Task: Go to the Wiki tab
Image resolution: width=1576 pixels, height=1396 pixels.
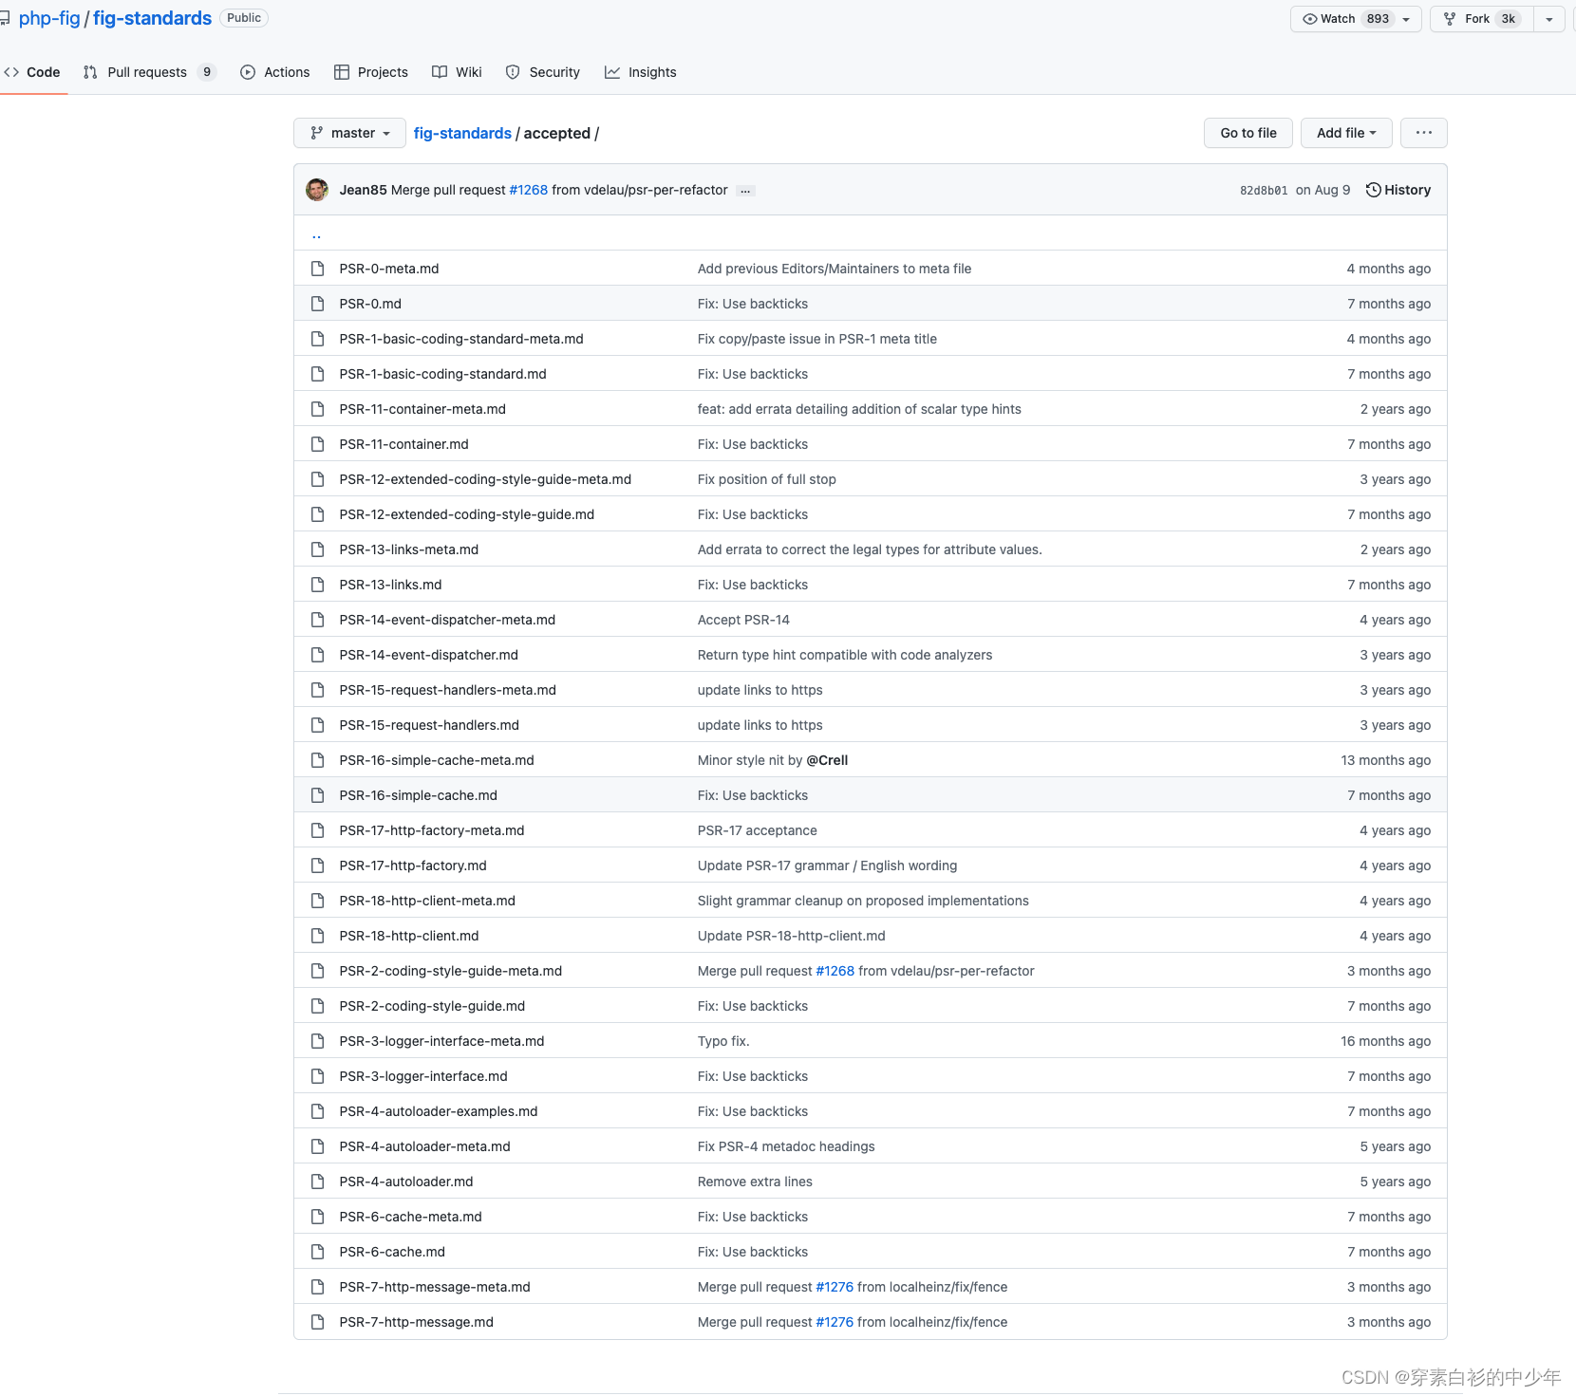Action: [457, 72]
